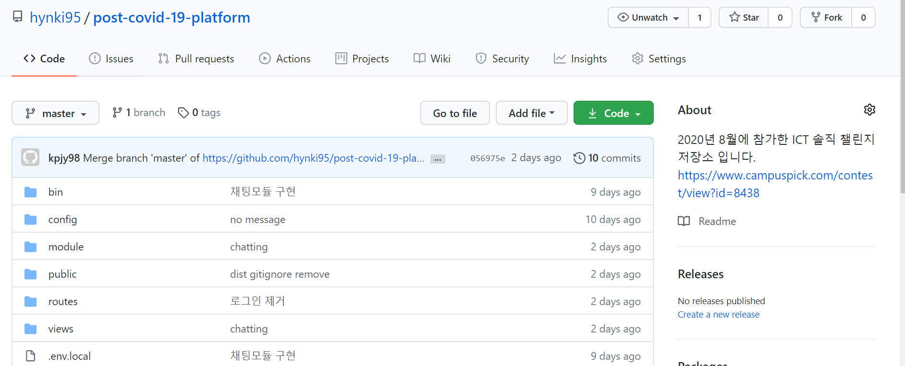The image size is (905, 366).
Task: Click the bin folder icon
Action: tap(31, 192)
